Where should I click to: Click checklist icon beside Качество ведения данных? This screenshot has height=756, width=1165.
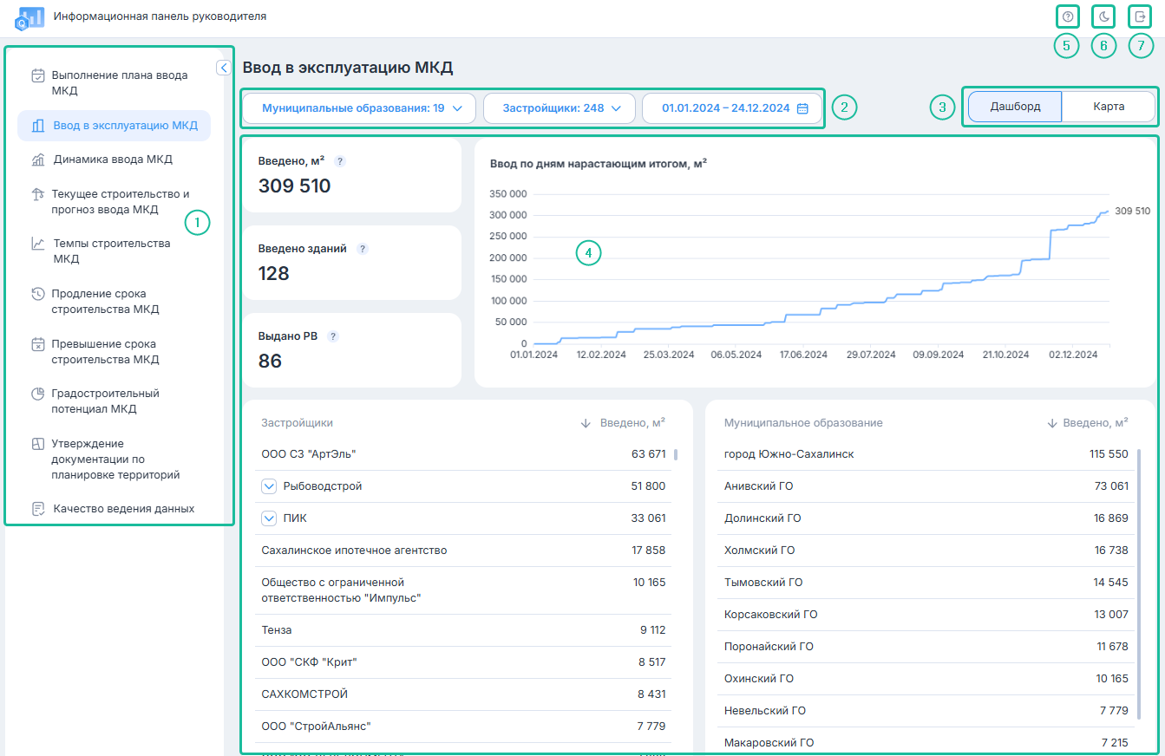pyautogui.click(x=38, y=509)
